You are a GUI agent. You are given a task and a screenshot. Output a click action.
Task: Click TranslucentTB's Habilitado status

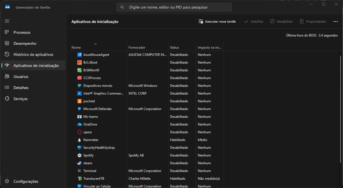tap(178, 179)
